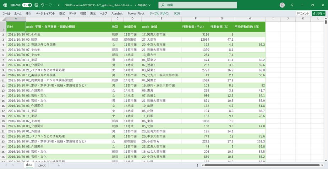Click the save icon in title bar
Image resolution: width=328 pixels, height=169 pixels.
pyautogui.click(x=36, y=5)
